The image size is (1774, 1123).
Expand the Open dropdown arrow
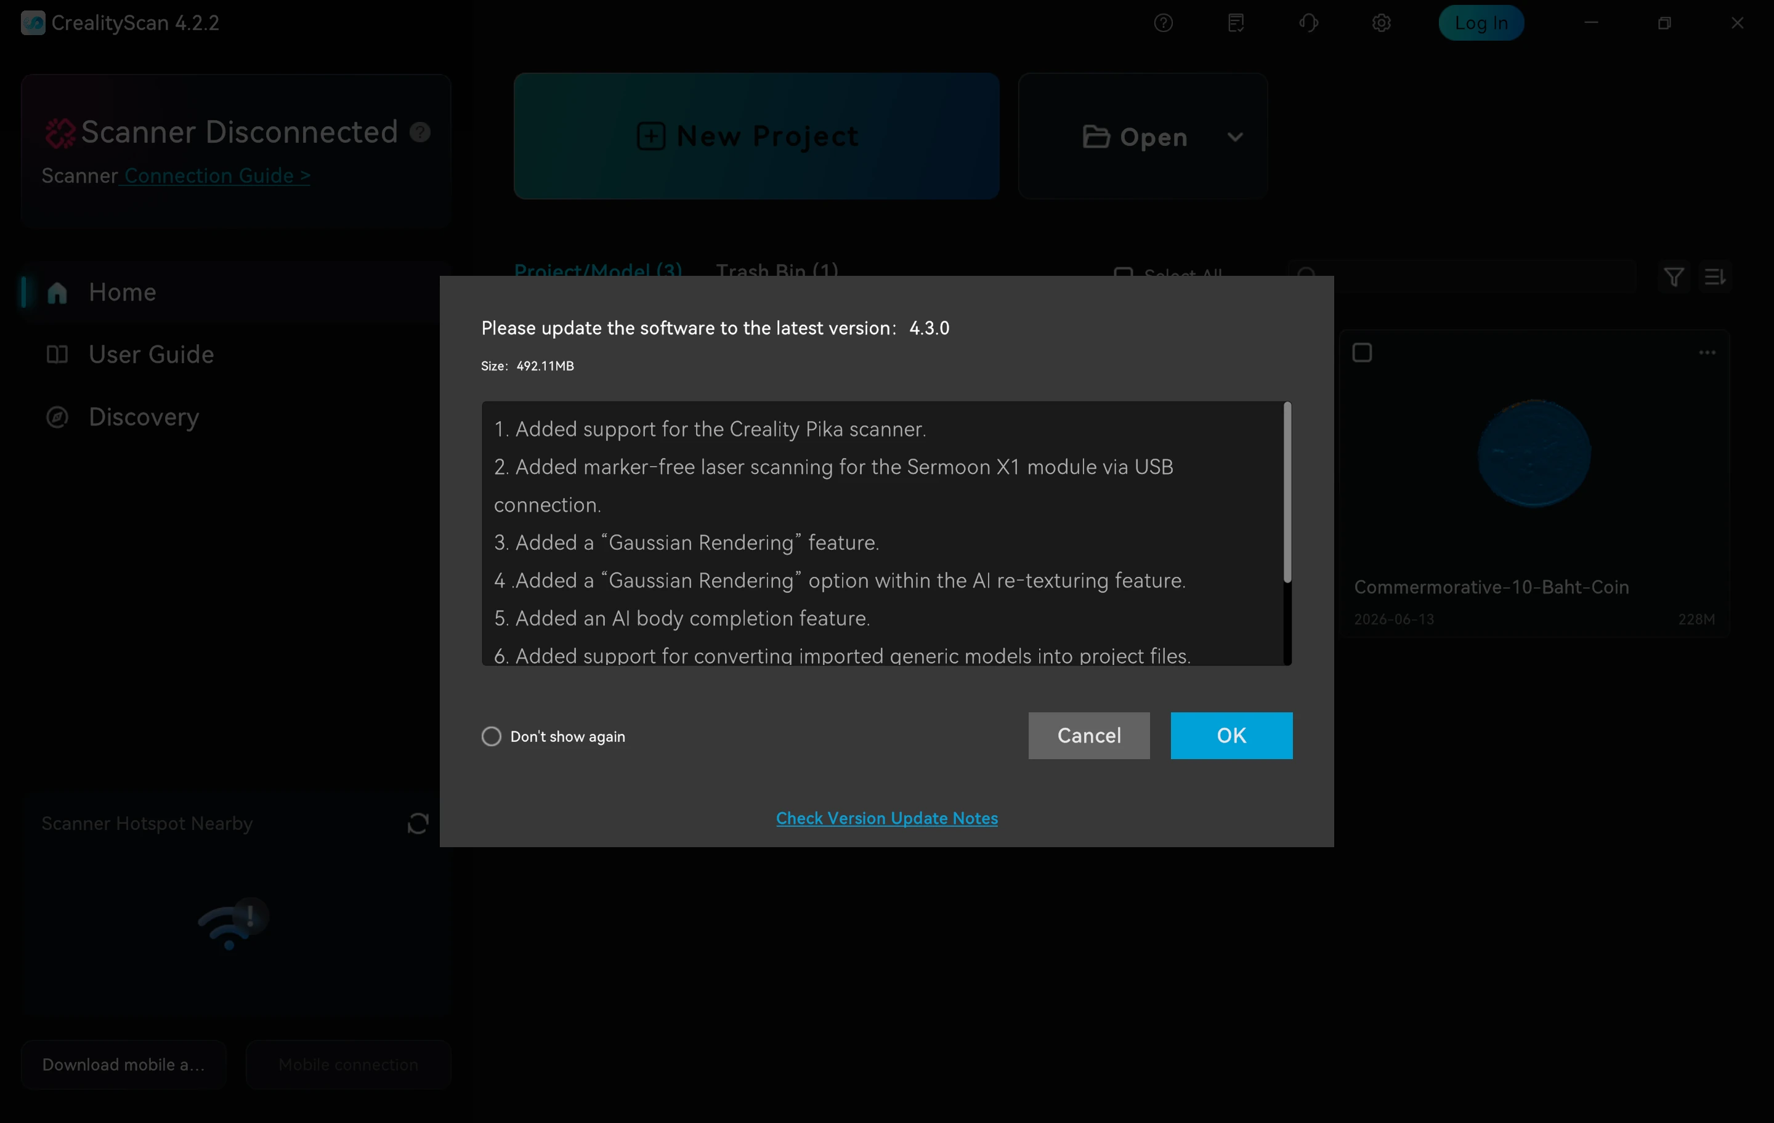(1236, 137)
